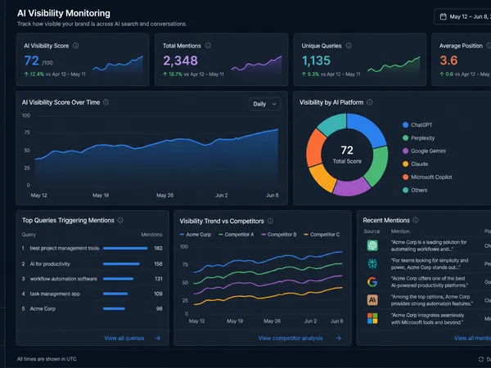The image size is (491, 368).
Task: Click the refresh icon in the footer
Action: tap(481, 359)
